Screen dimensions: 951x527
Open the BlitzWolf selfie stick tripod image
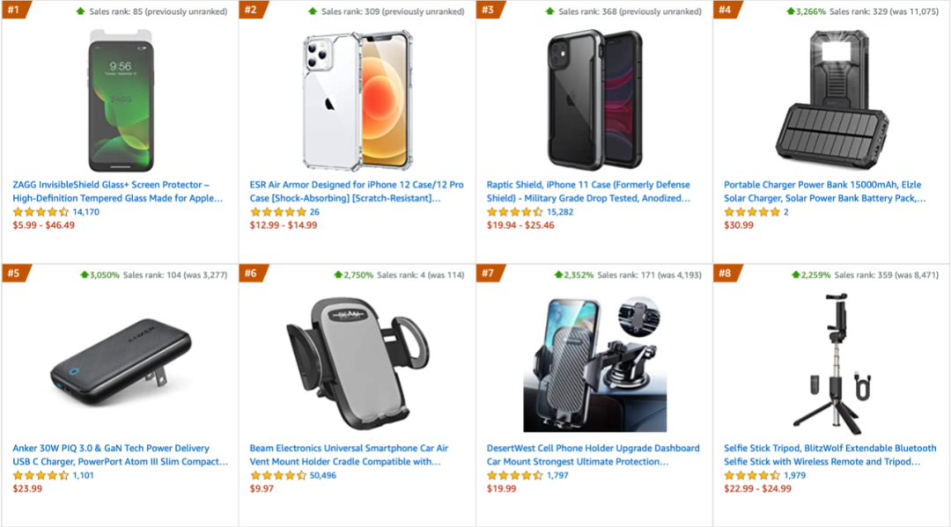(x=831, y=364)
